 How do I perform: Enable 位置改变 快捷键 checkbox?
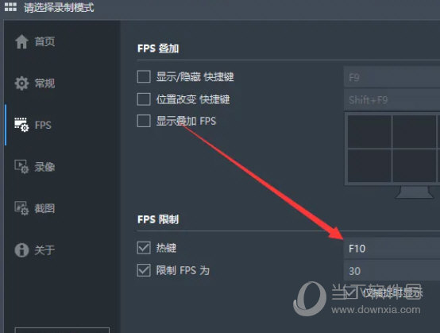tap(144, 99)
